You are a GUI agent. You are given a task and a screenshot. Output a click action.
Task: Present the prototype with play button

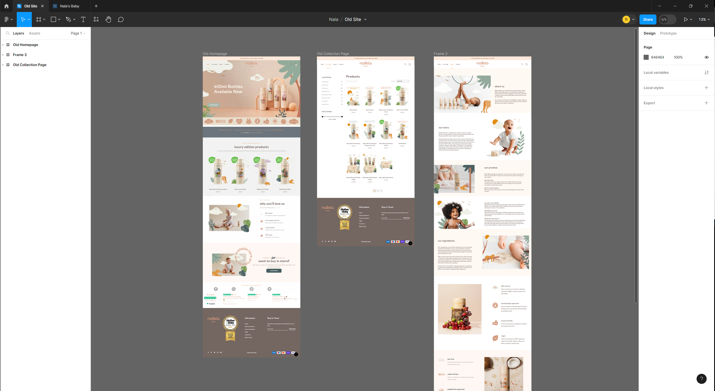(686, 19)
